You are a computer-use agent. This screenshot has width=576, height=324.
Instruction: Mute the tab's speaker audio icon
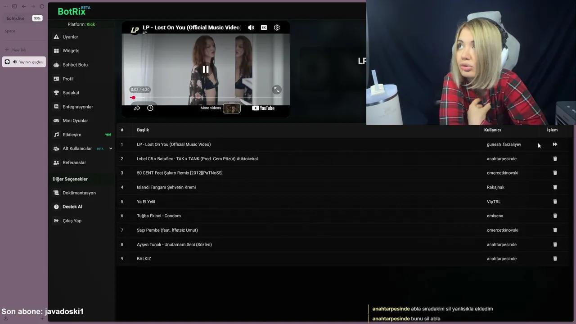15,62
